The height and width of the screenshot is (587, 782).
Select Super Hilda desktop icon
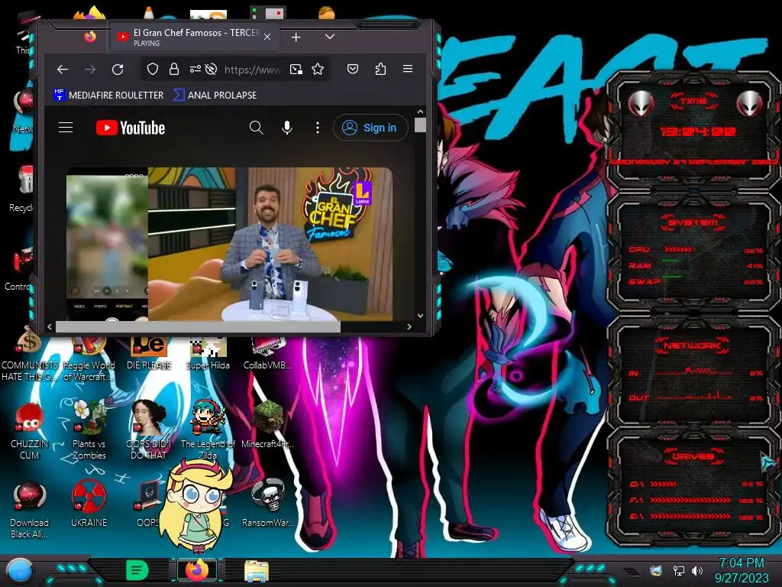coord(208,353)
